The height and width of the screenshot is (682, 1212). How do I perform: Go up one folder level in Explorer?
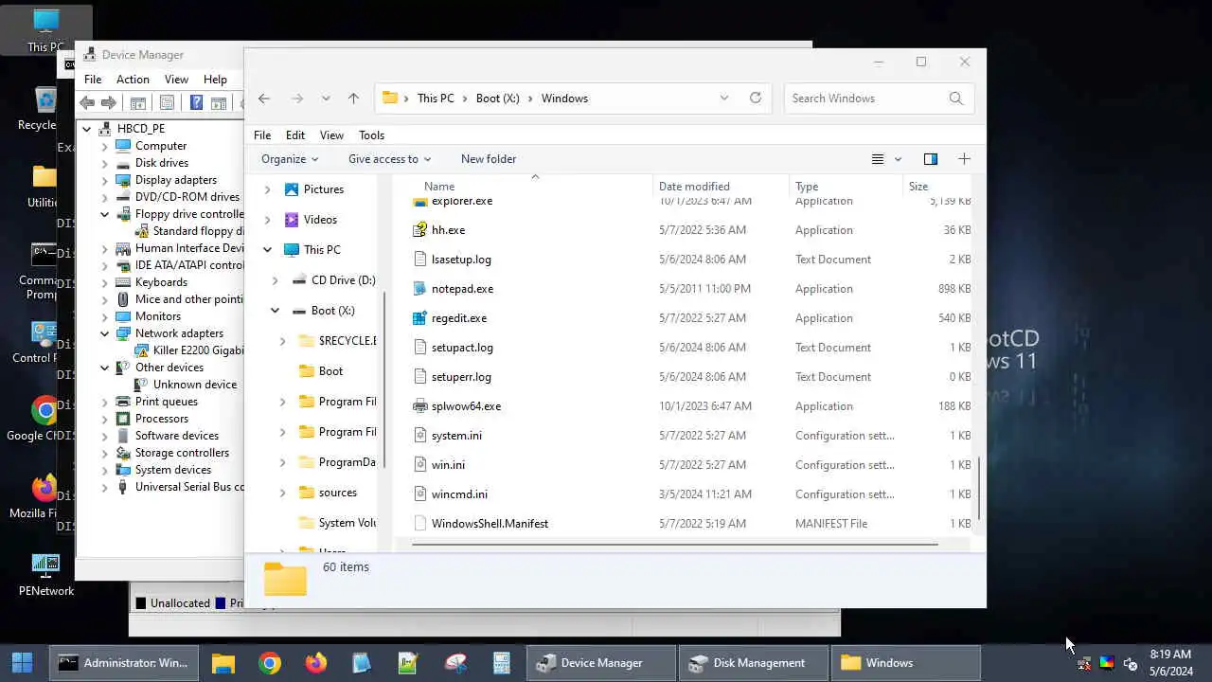coord(353,99)
